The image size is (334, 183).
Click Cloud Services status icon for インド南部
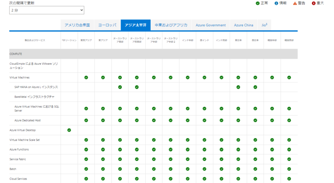point(222,179)
